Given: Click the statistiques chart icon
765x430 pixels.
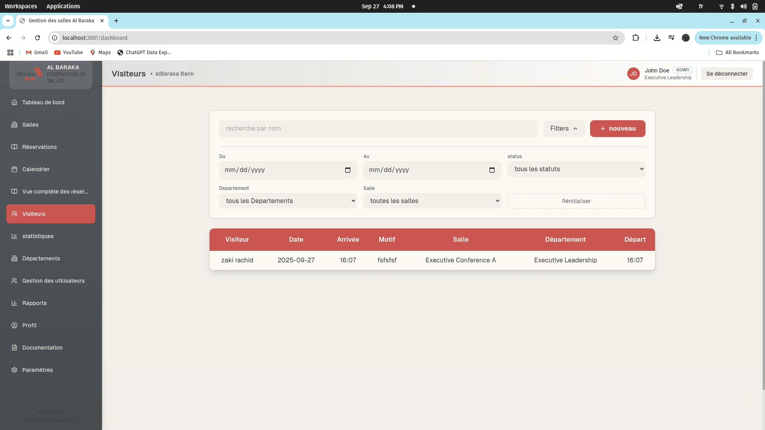Looking at the screenshot, I should (14, 236).
